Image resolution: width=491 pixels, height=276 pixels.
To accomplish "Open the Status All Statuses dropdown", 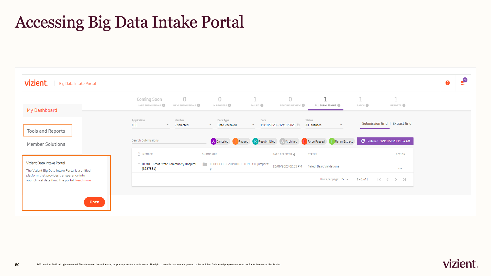I will click(x=324, y=125).
